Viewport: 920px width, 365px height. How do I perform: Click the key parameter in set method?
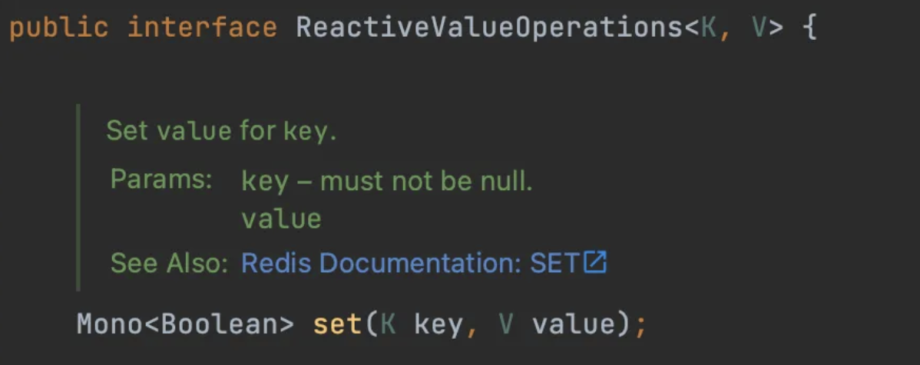tap(437, 325)
